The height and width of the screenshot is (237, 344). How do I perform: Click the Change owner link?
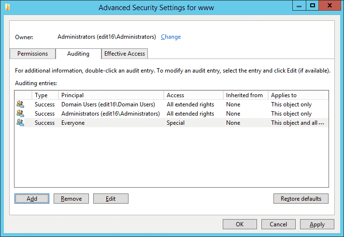click(171, 37)
